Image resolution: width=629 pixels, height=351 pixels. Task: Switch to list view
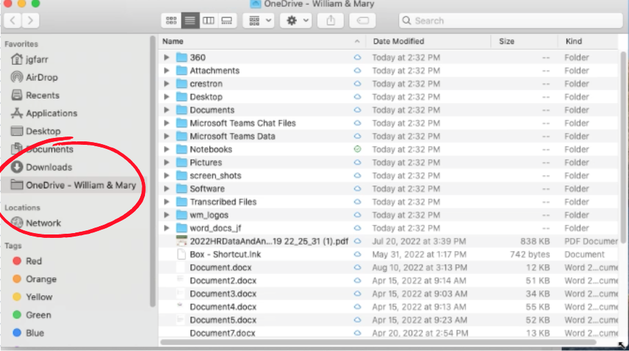190,21
